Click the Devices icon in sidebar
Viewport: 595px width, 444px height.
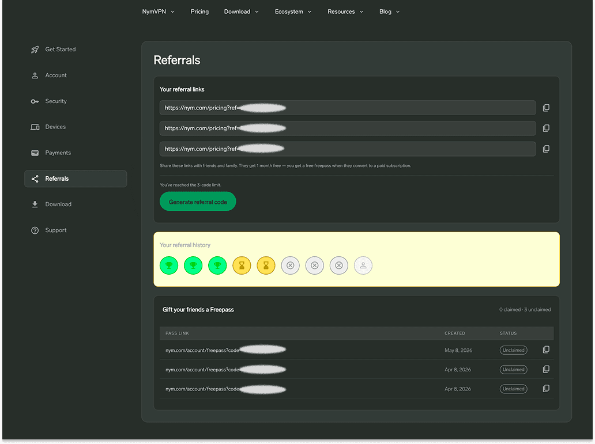tap(35, 127)
